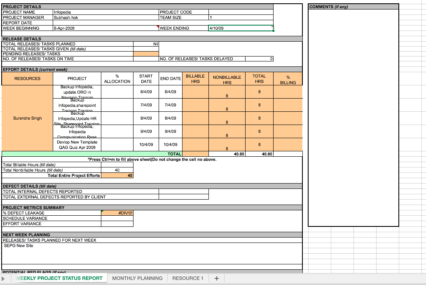Select the #DIV/0! defect leakage cell
Viewport: 426px width, 285px height.
(117, 213)
